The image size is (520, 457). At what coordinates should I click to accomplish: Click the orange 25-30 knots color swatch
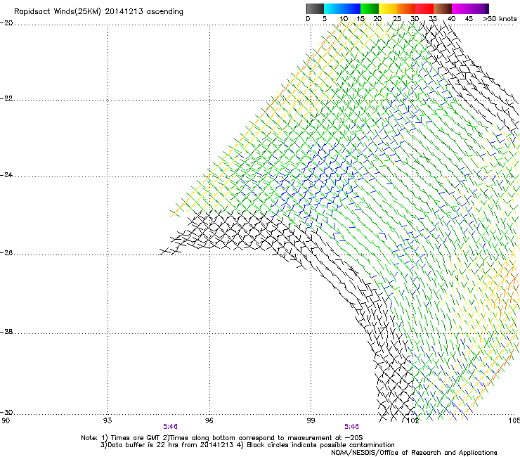click(406, 8)
